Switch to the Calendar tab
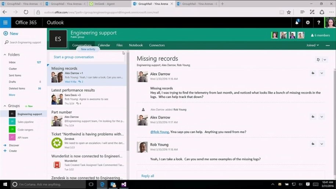Viewport: 336px width, 189px height. pos(104,45)
